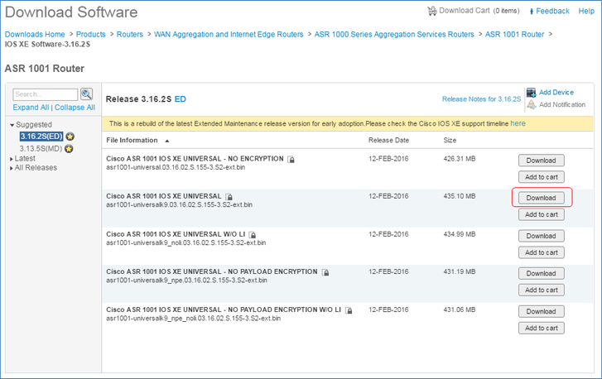The width and height of the screenshot is (602, 379).
Task: Sort by File Information column arrow
Action: coord(167,141)
